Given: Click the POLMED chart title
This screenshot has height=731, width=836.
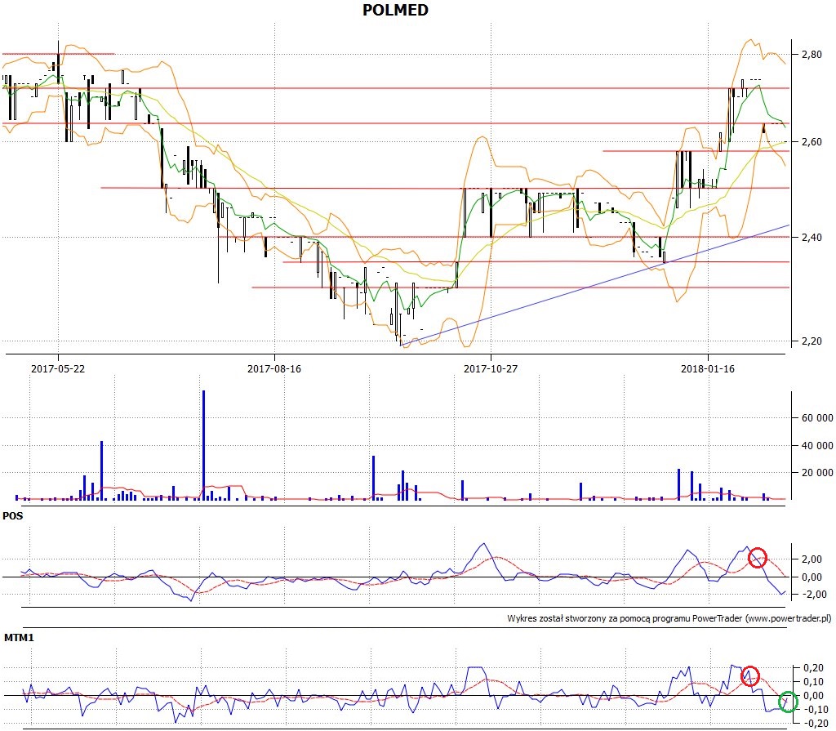Looking at the screenshot, I should (x=395, y=10).
